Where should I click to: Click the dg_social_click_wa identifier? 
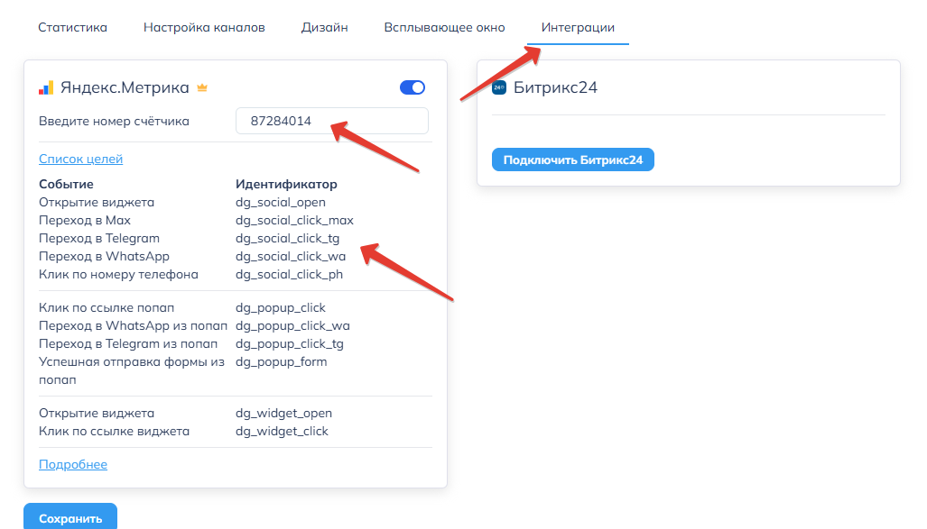tap(290, 257)
